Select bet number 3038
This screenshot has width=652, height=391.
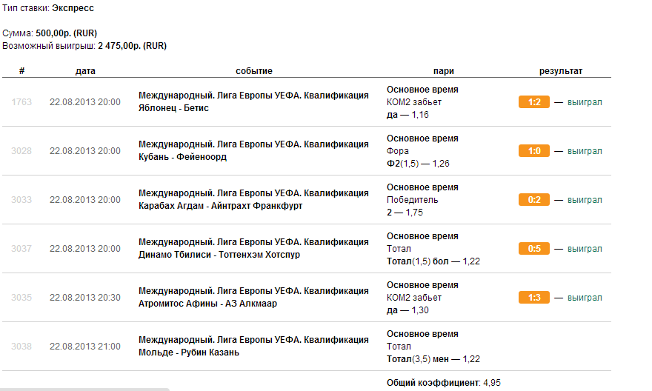click(21, 347)
